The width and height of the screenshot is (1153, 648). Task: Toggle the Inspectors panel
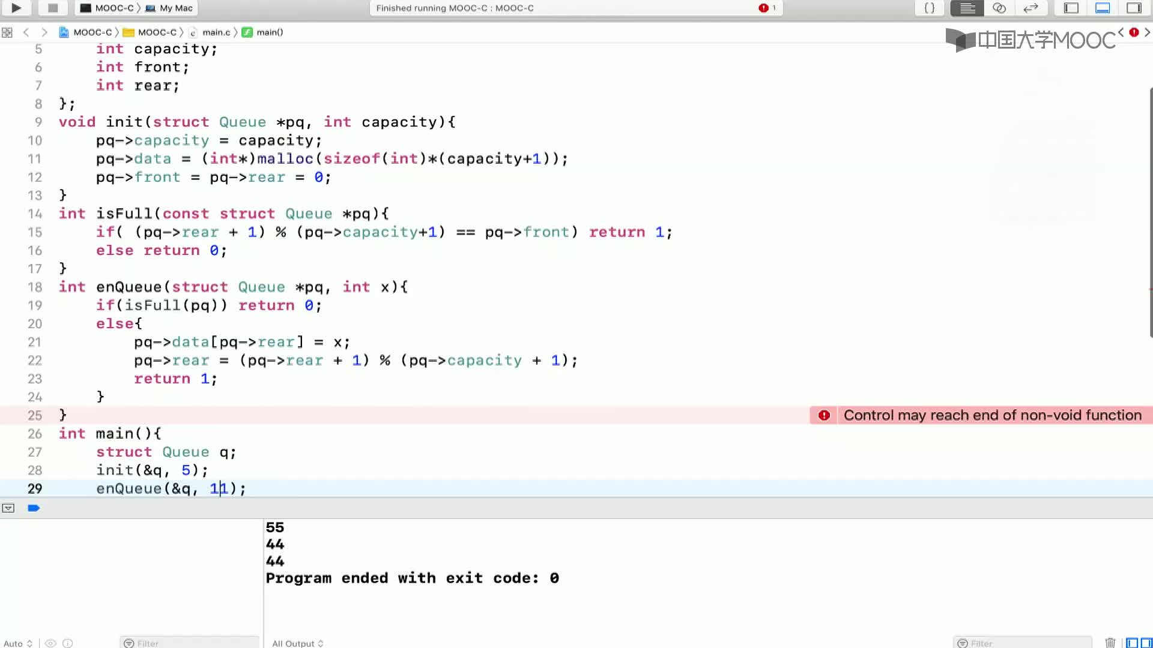pyautogui.click(x=1134, y=8)
